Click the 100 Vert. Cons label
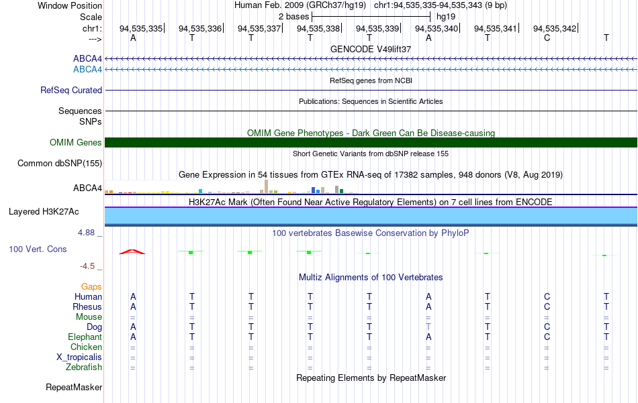 [38, 249]
